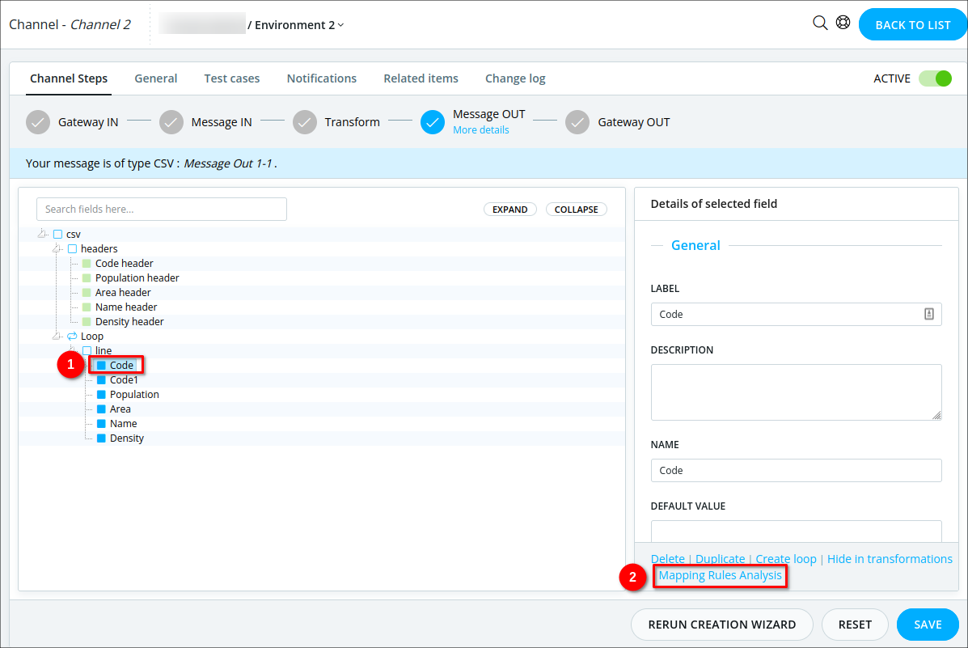968x648 pixels.
Task: Click the Create loop link
Action: click(x=786, y=558)
